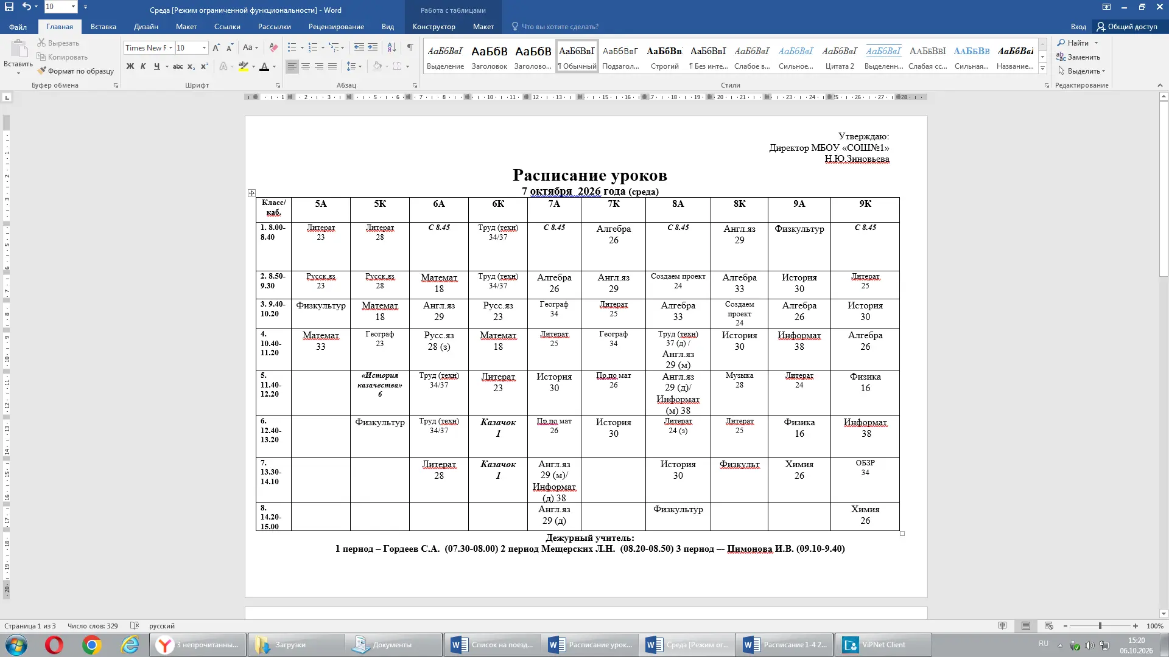Open the Select (Выделить) dropdown
The width and height of the screenshot is (1169, 657).
[x=1081, y=71]
